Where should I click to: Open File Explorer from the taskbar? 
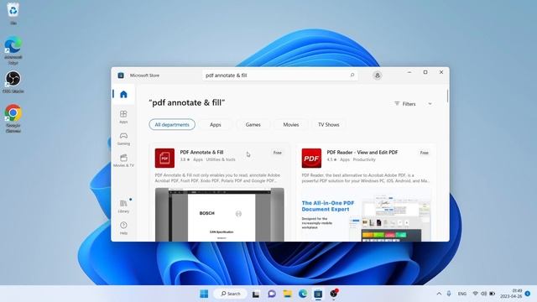287,294
